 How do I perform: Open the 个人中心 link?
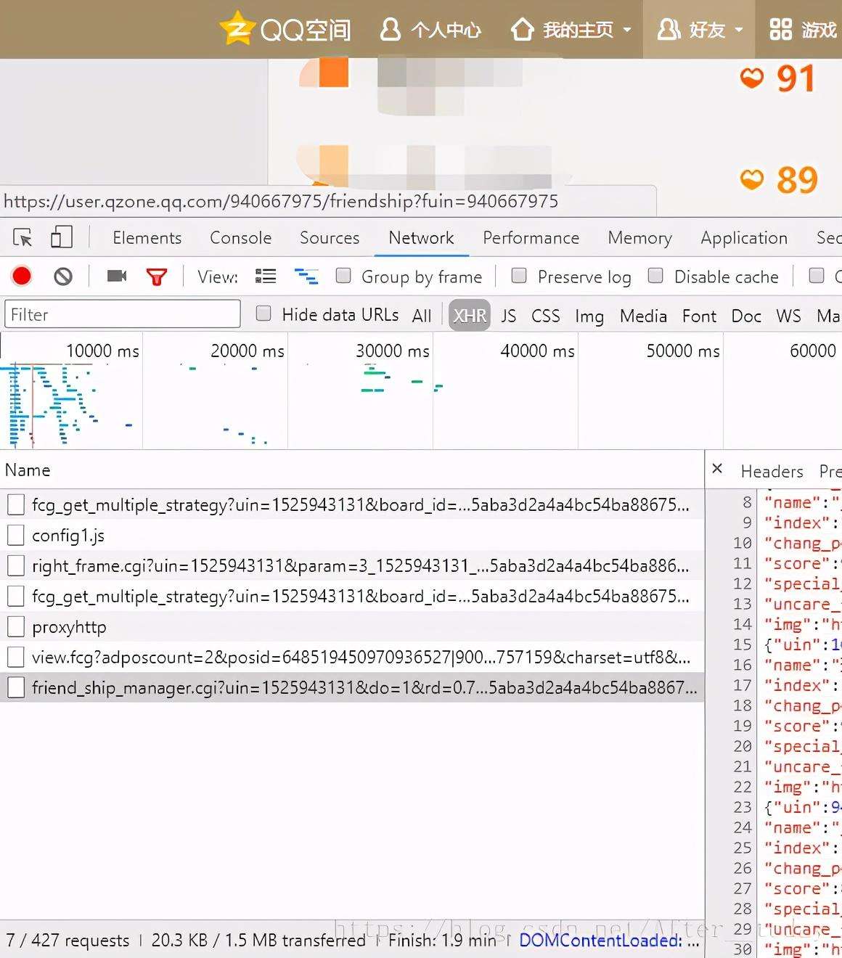pyautogui.click(x=430, y=30)
